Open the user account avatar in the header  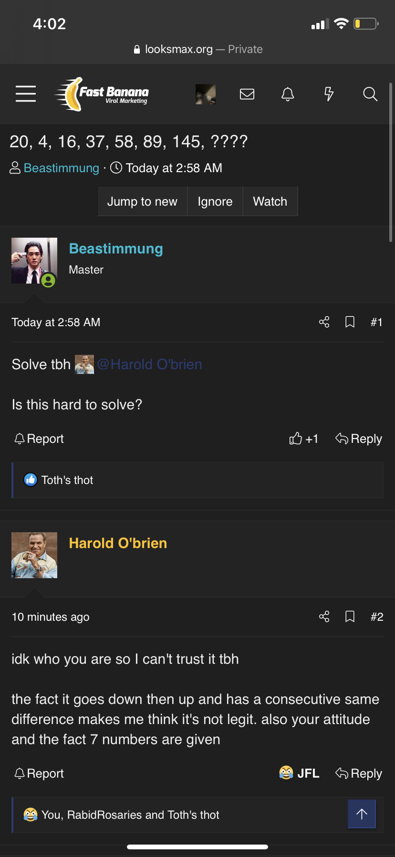click(x=206, y=94)
